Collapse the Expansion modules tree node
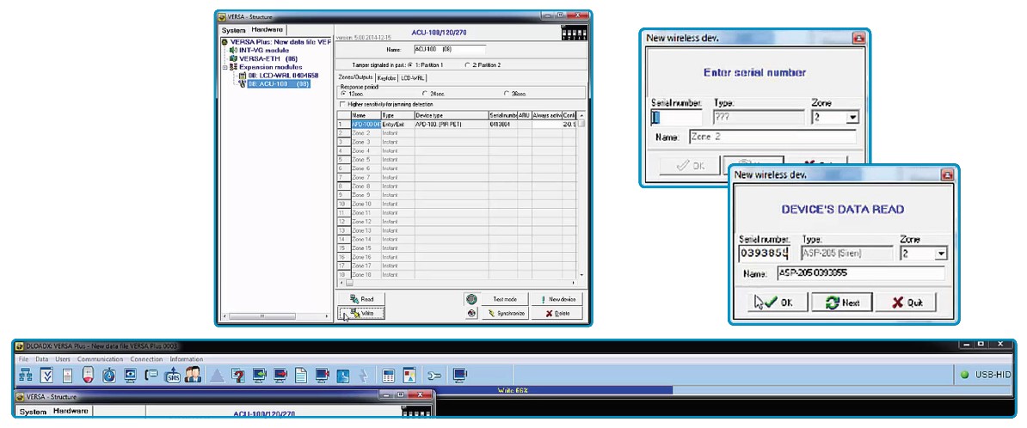This screenshot has height=428, width=1027. [x=224, y=66]
